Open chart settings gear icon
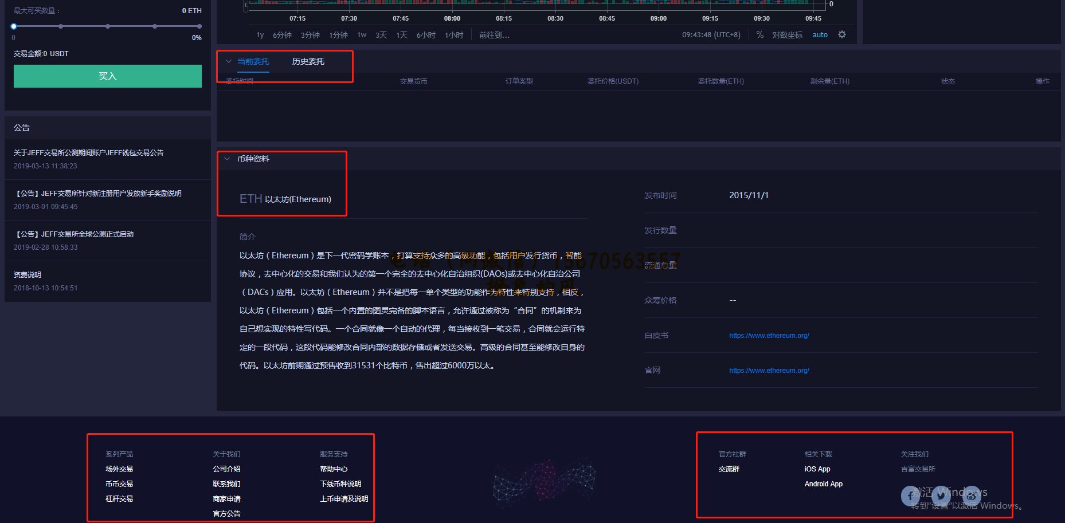The height and width of the screenshot is (523, 1065). [841, 34]
